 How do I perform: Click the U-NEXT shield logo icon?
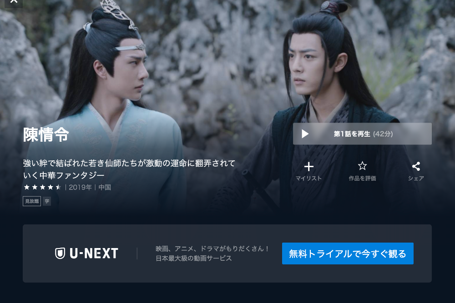coord(60,253)
